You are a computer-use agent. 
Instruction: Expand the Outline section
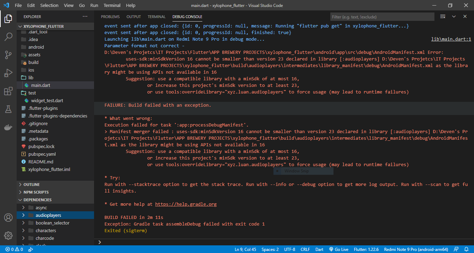pos(56,185)
